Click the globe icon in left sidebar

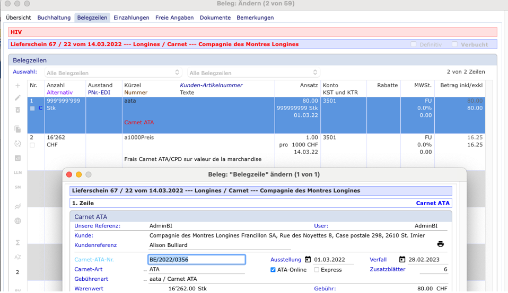pyautogui.click(x=17, y=221)
